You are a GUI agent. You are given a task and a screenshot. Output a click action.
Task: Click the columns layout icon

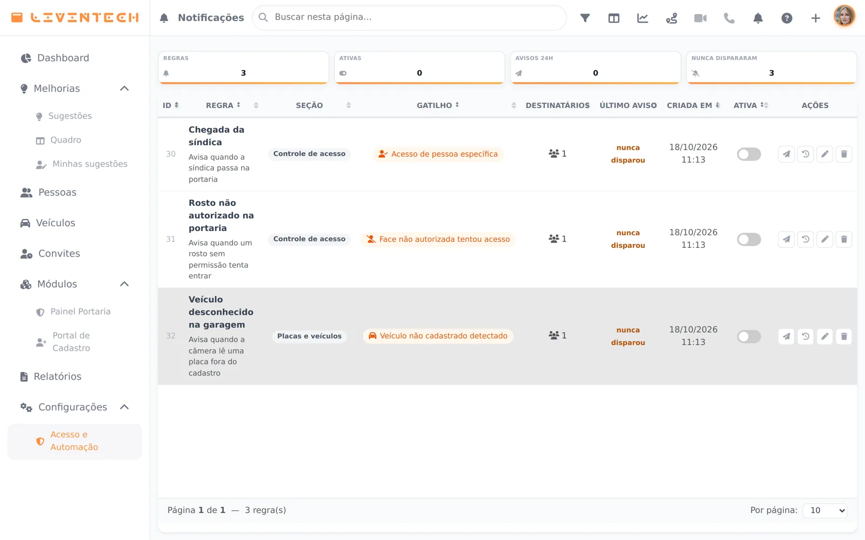[x=614, y=18]
